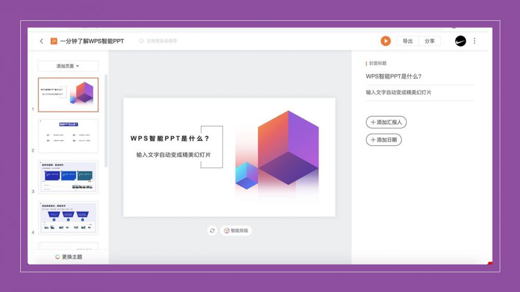Screen dimensions: 520x292
Task: Select slide 3 thumbnail
Action: (x=68, y=177)
